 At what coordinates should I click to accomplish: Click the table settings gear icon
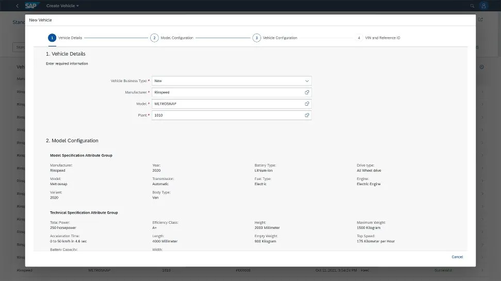[481, 67]
